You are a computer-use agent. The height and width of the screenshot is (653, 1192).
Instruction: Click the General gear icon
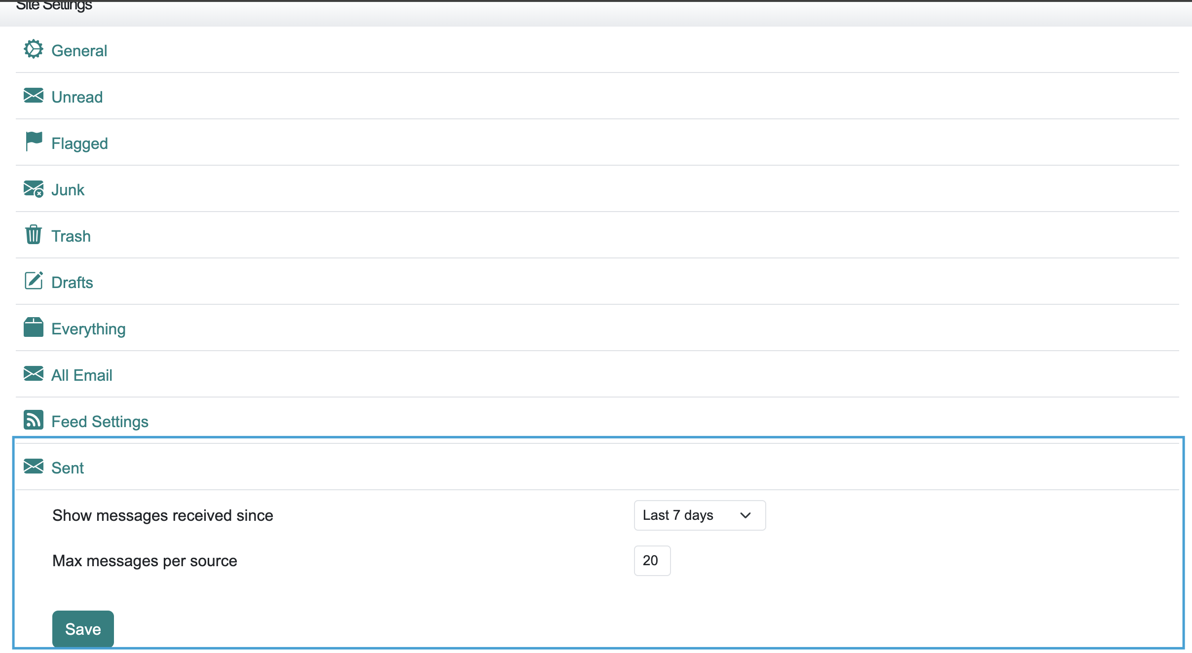click(x=34, y=49)
